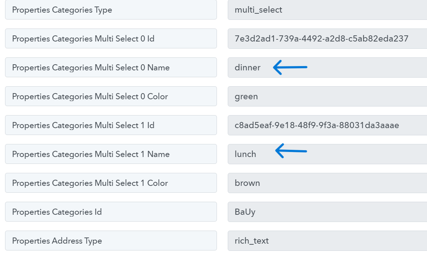Click the blue arrow pointing at lunch
This screenshot has width=427, height=253.
[x=291, y=151]
